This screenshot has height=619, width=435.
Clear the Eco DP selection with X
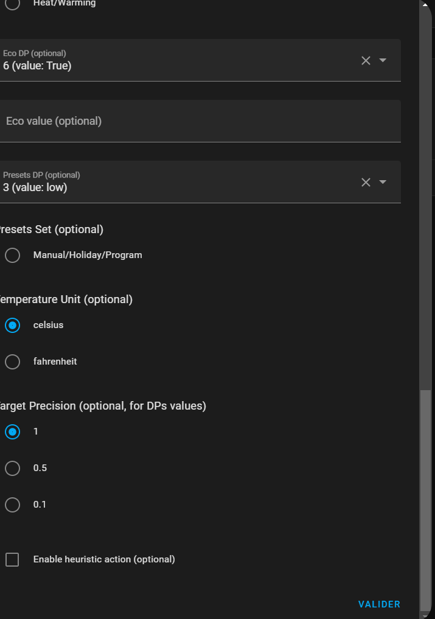366,60
